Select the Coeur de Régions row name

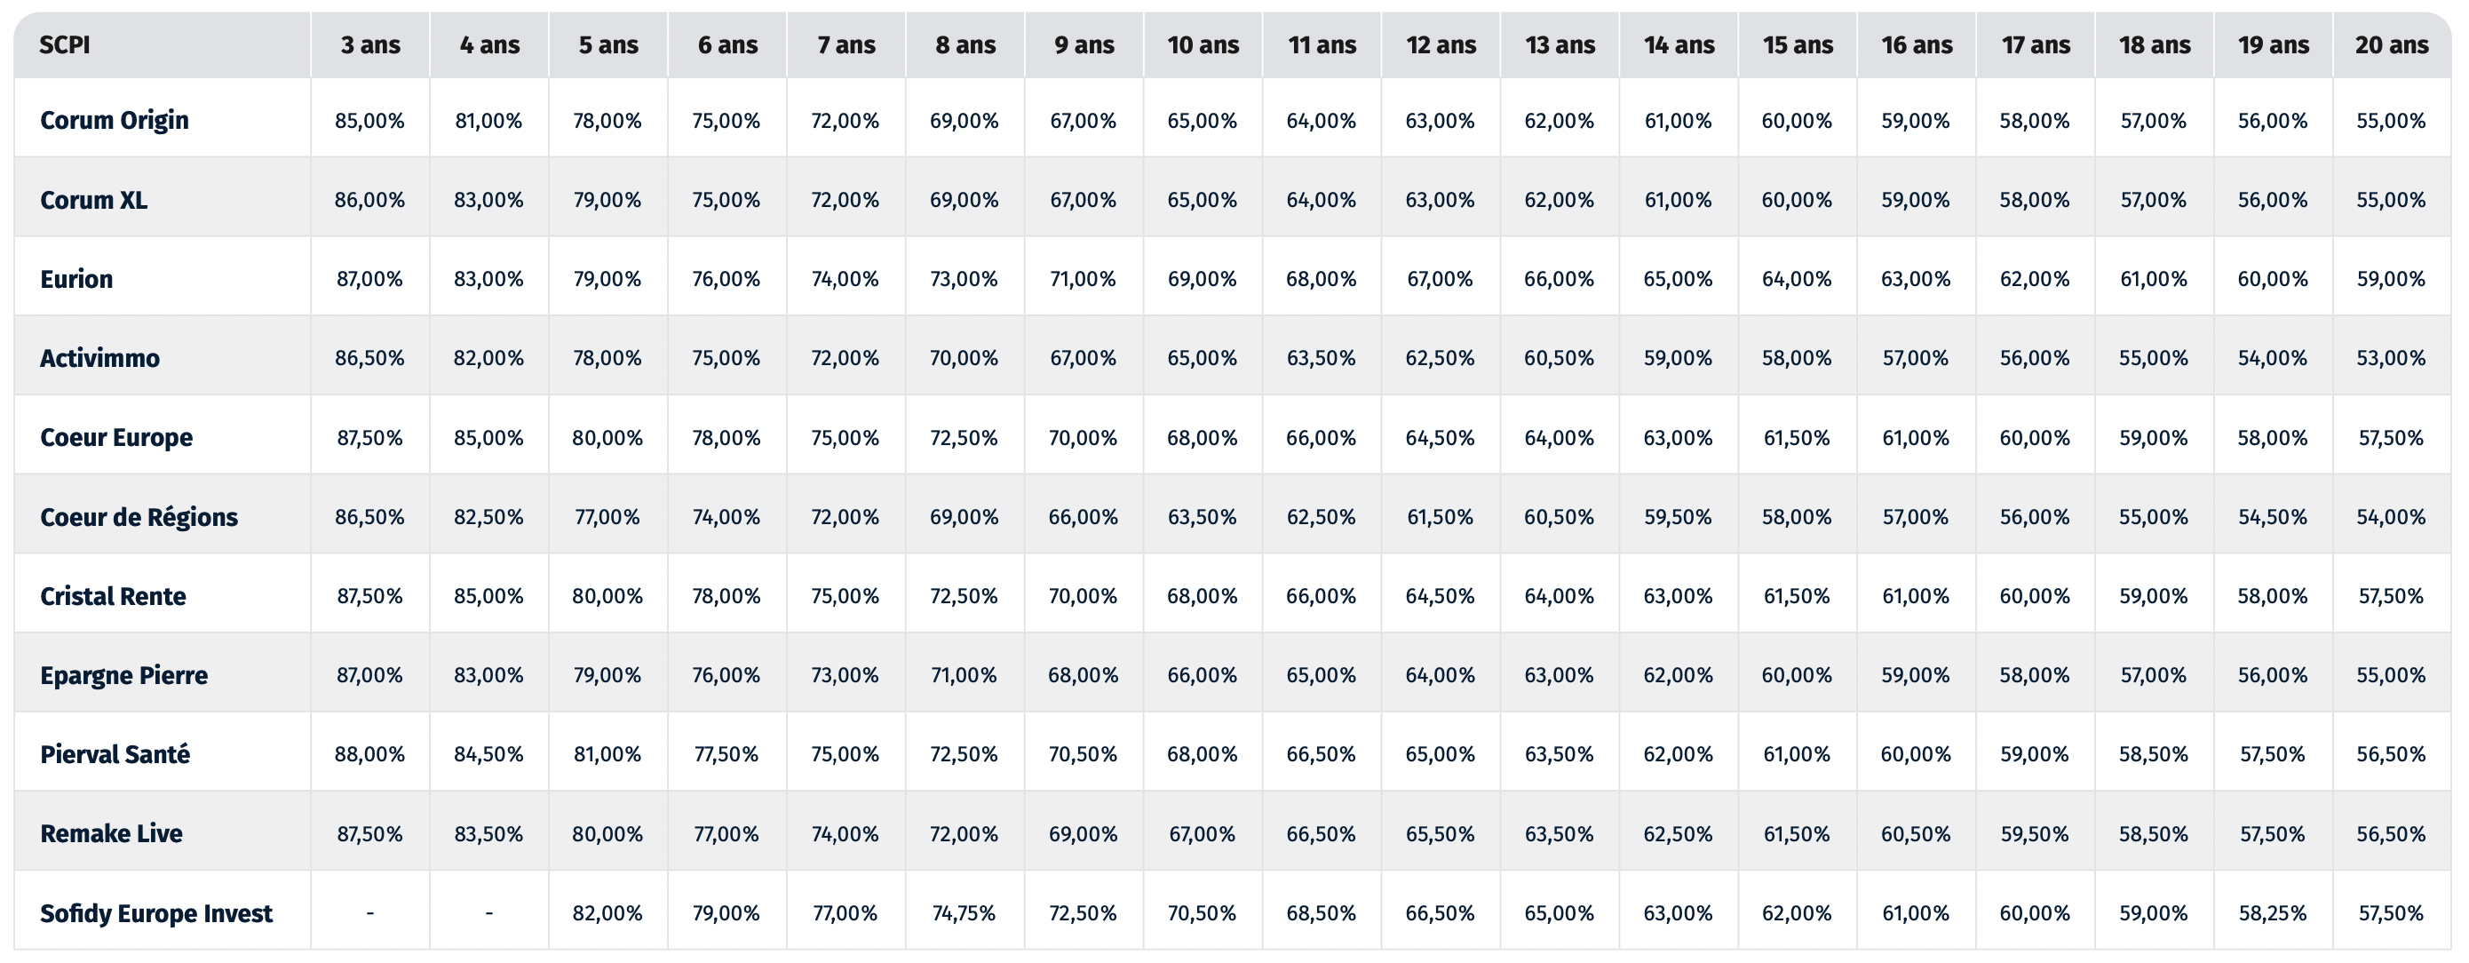pyautogui.click(x=139, y=517)
